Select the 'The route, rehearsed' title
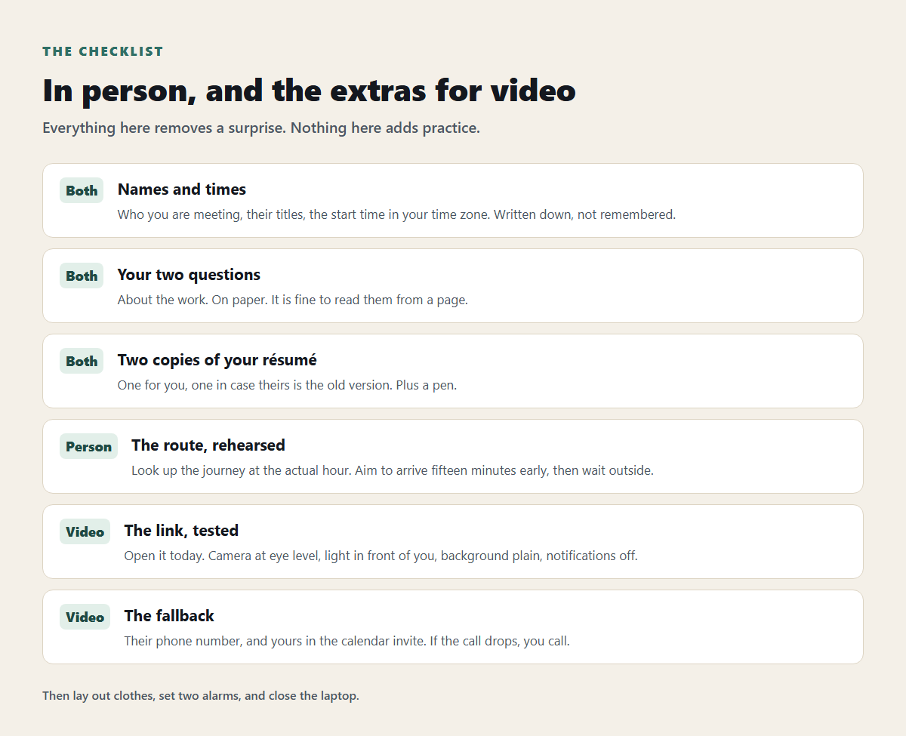 [x=208, y=445]
